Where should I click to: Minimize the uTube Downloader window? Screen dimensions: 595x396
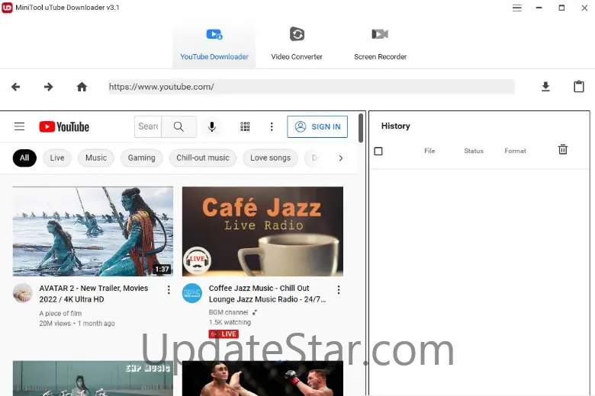(x=539, y=8)
